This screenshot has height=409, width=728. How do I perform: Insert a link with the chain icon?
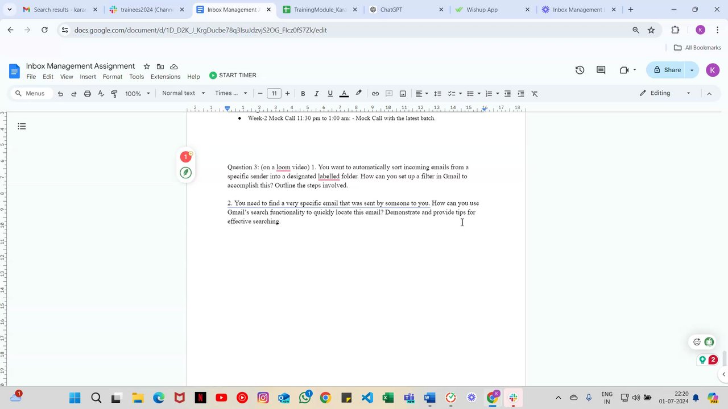pyautogui.click(x=375, y=94)
